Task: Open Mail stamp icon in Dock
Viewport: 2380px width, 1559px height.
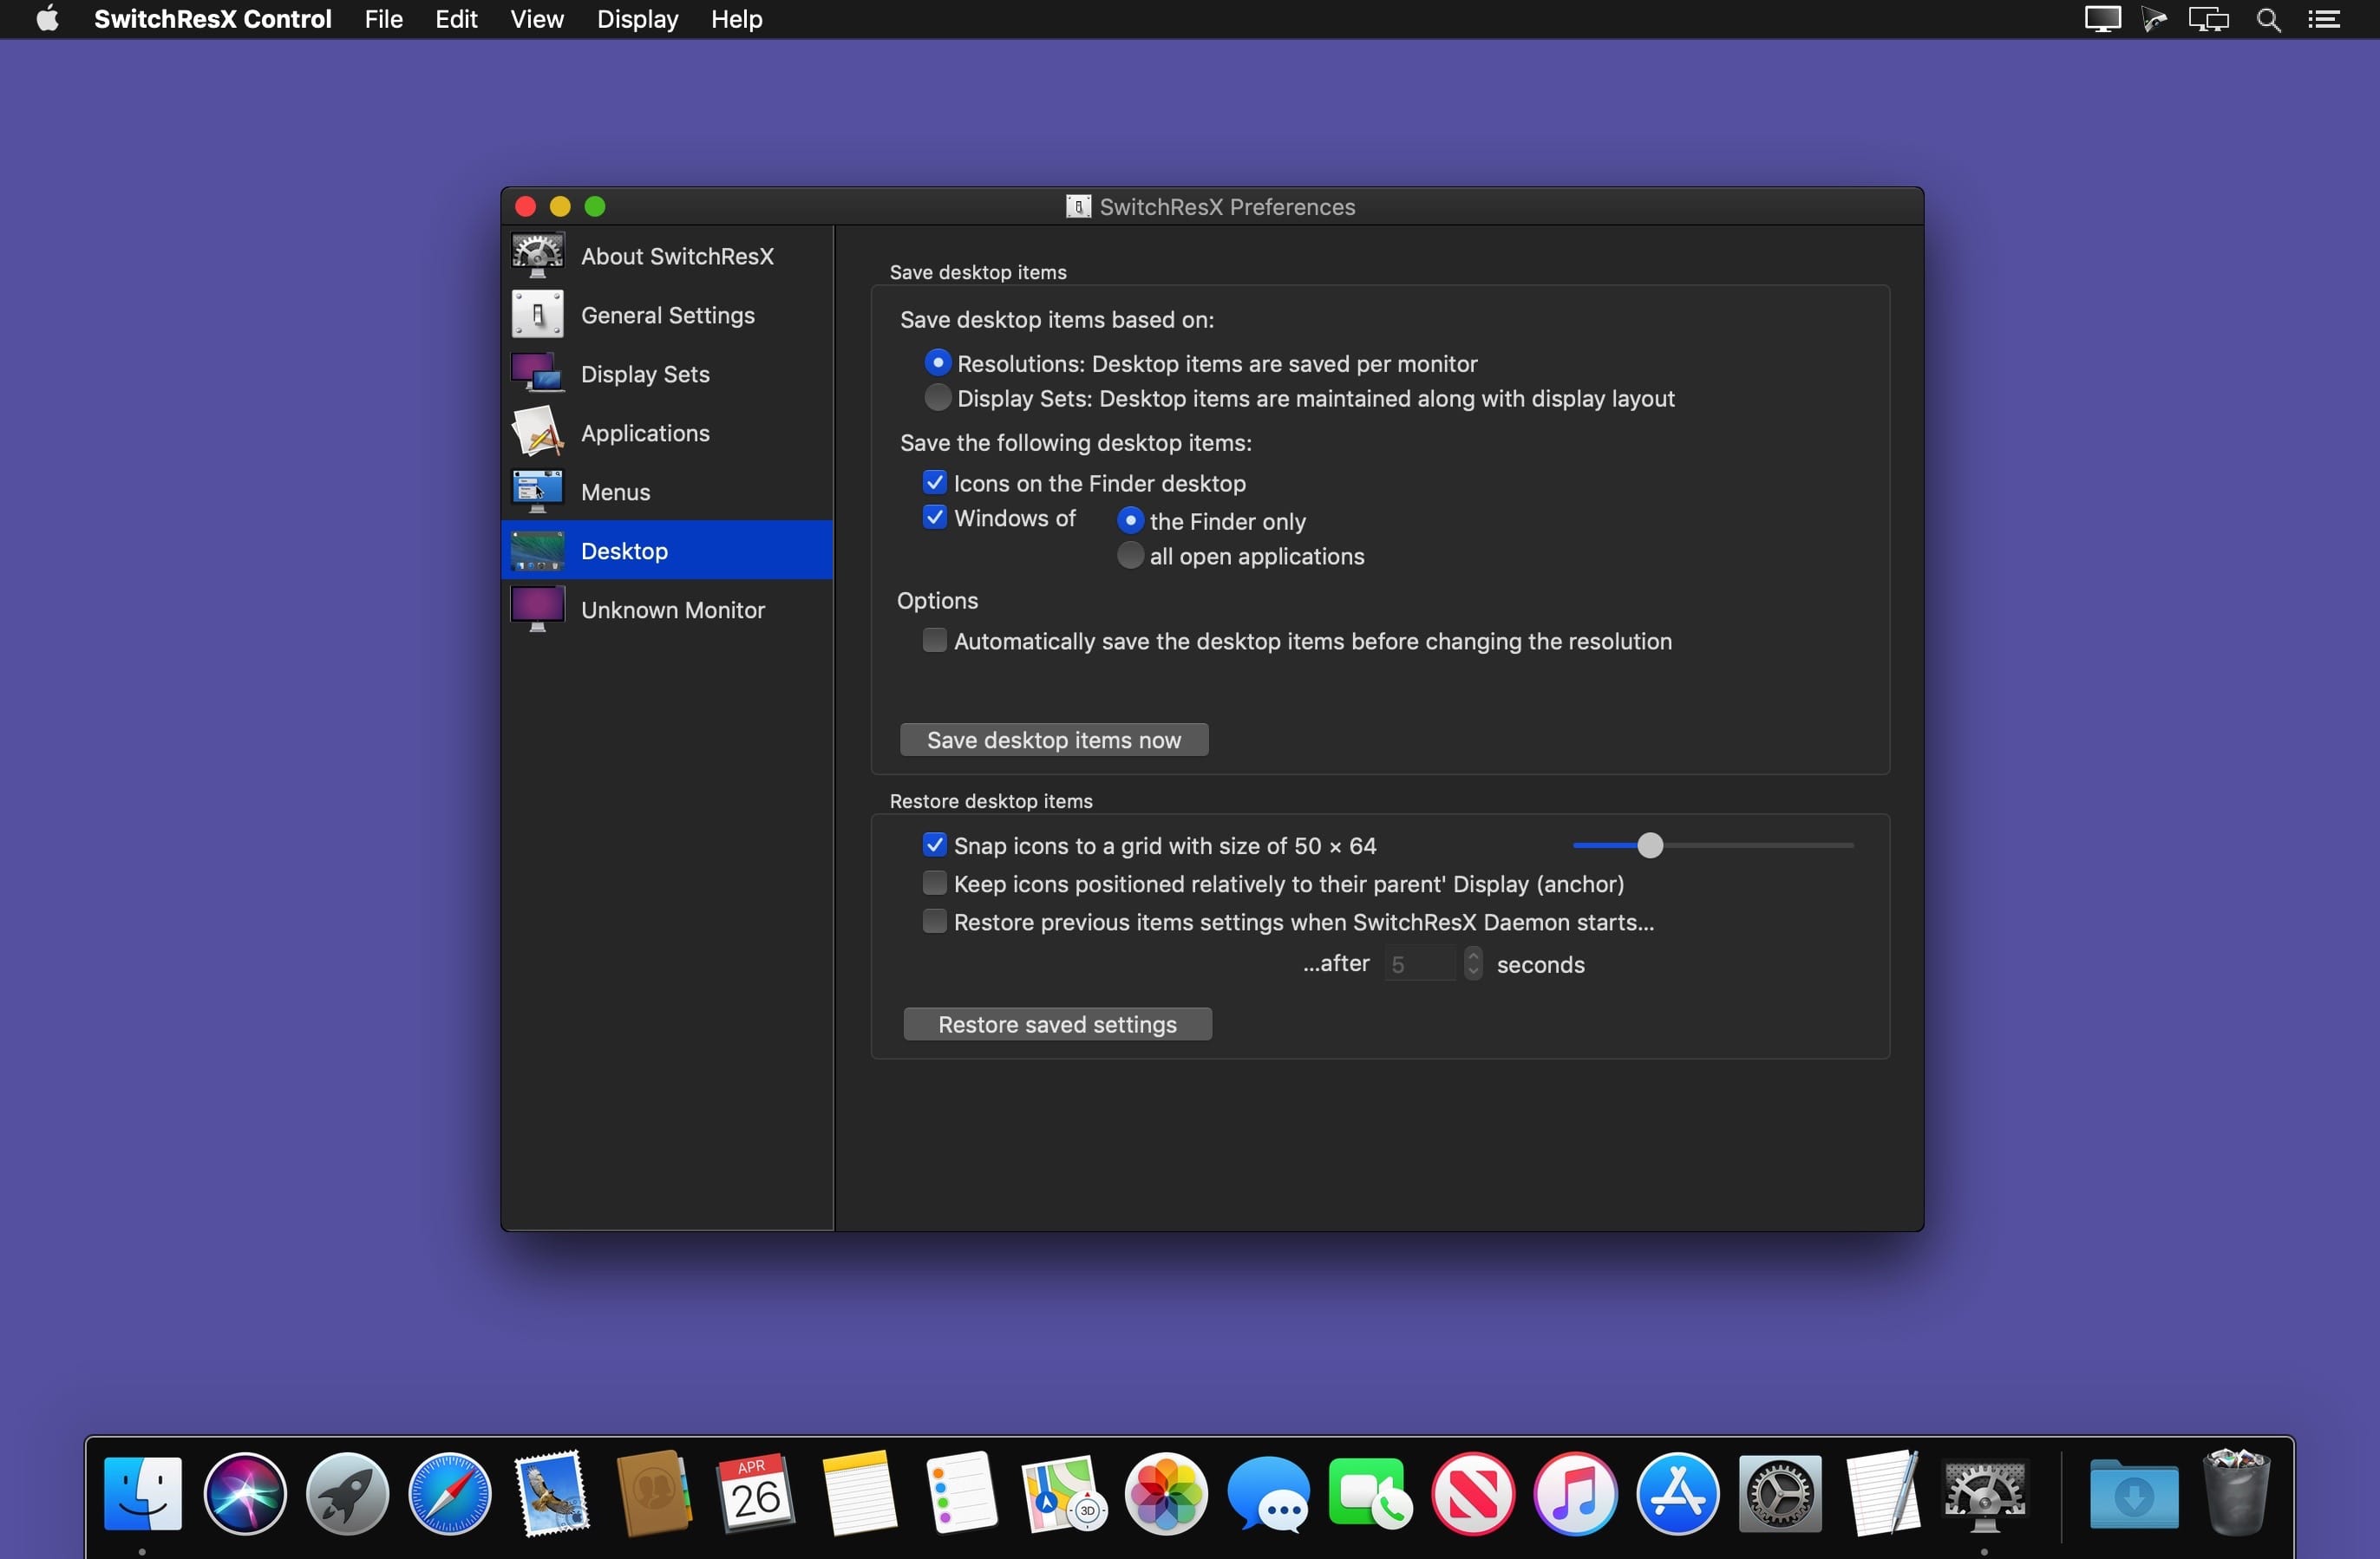Action: click(552, 1493)
